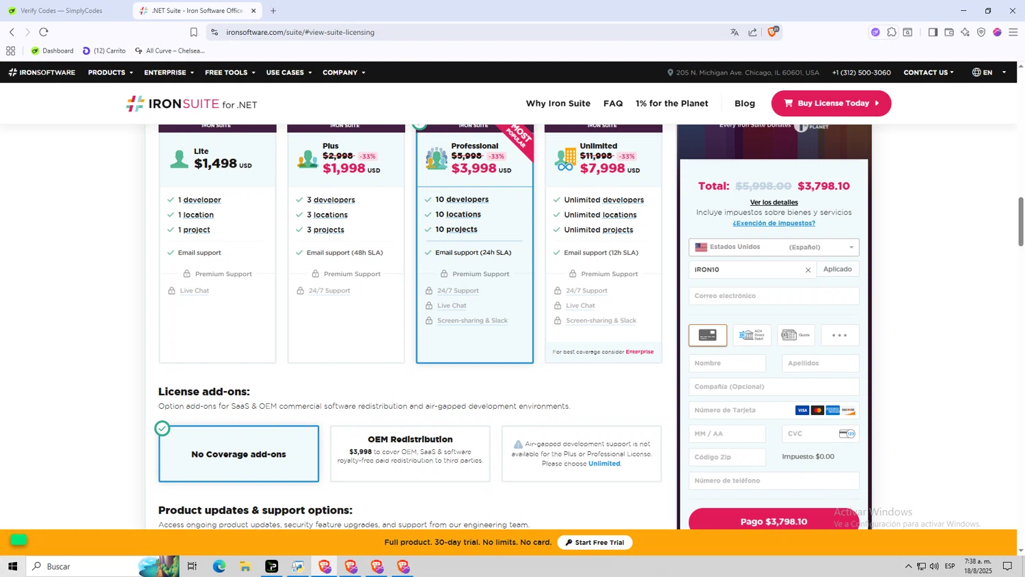The width and height of the screenshot is (1025, 577).
Task: Open the FAQ nav item
Action: (613, 103)
